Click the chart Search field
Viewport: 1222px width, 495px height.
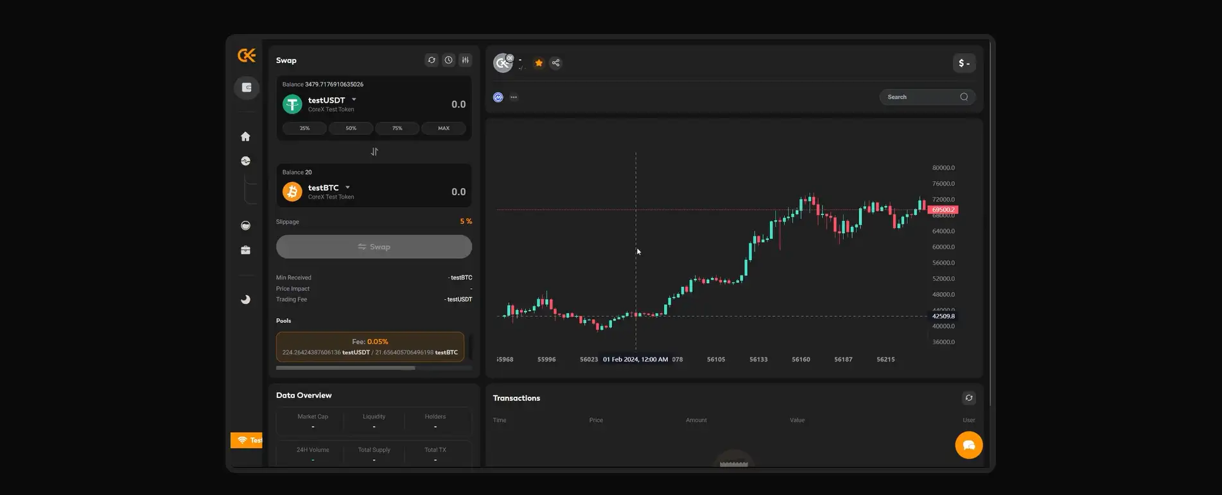pos(921,97)
